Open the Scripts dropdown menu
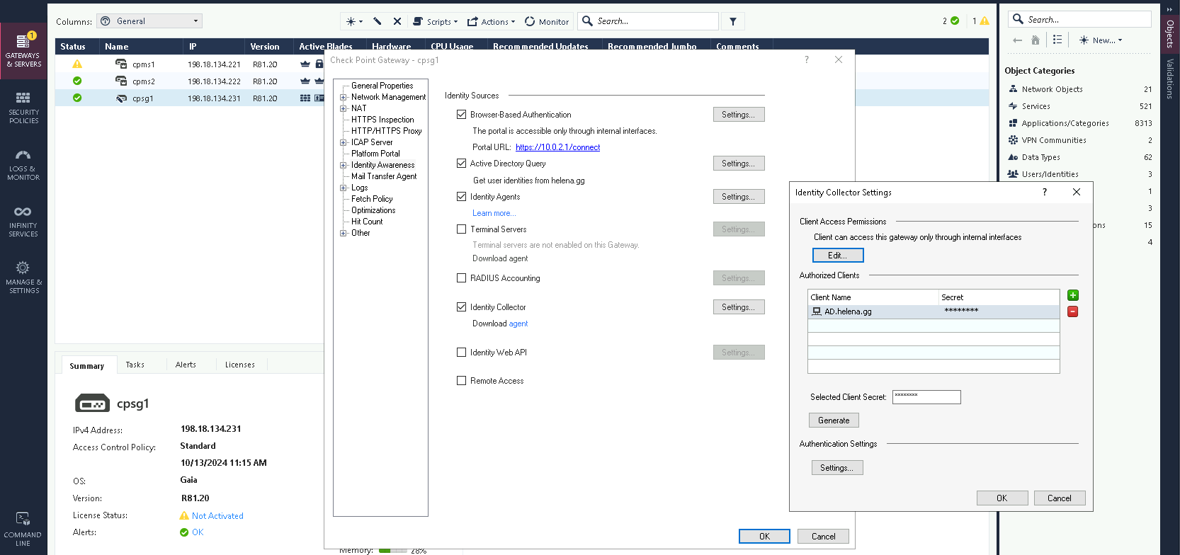Viewport: 1180px width, 555px height. point(436,22)
